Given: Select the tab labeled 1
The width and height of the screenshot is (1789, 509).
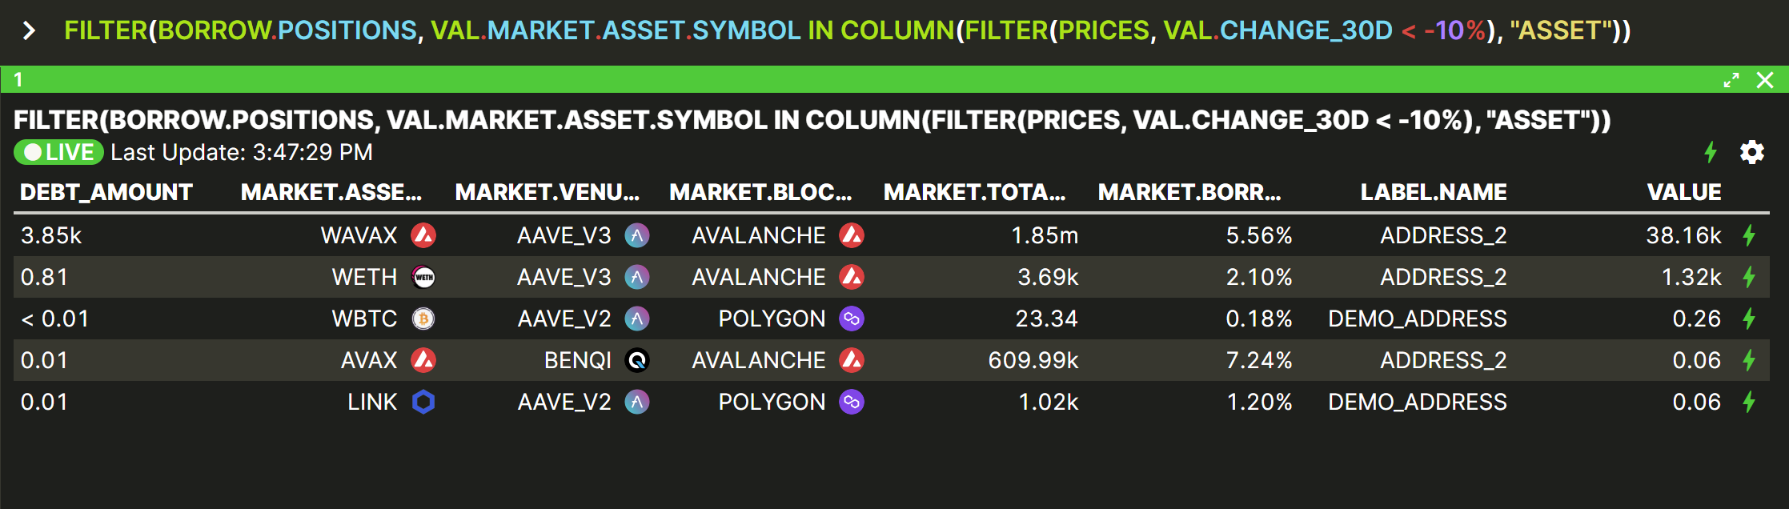Looking at the screenshot, I should click(18, 80).
